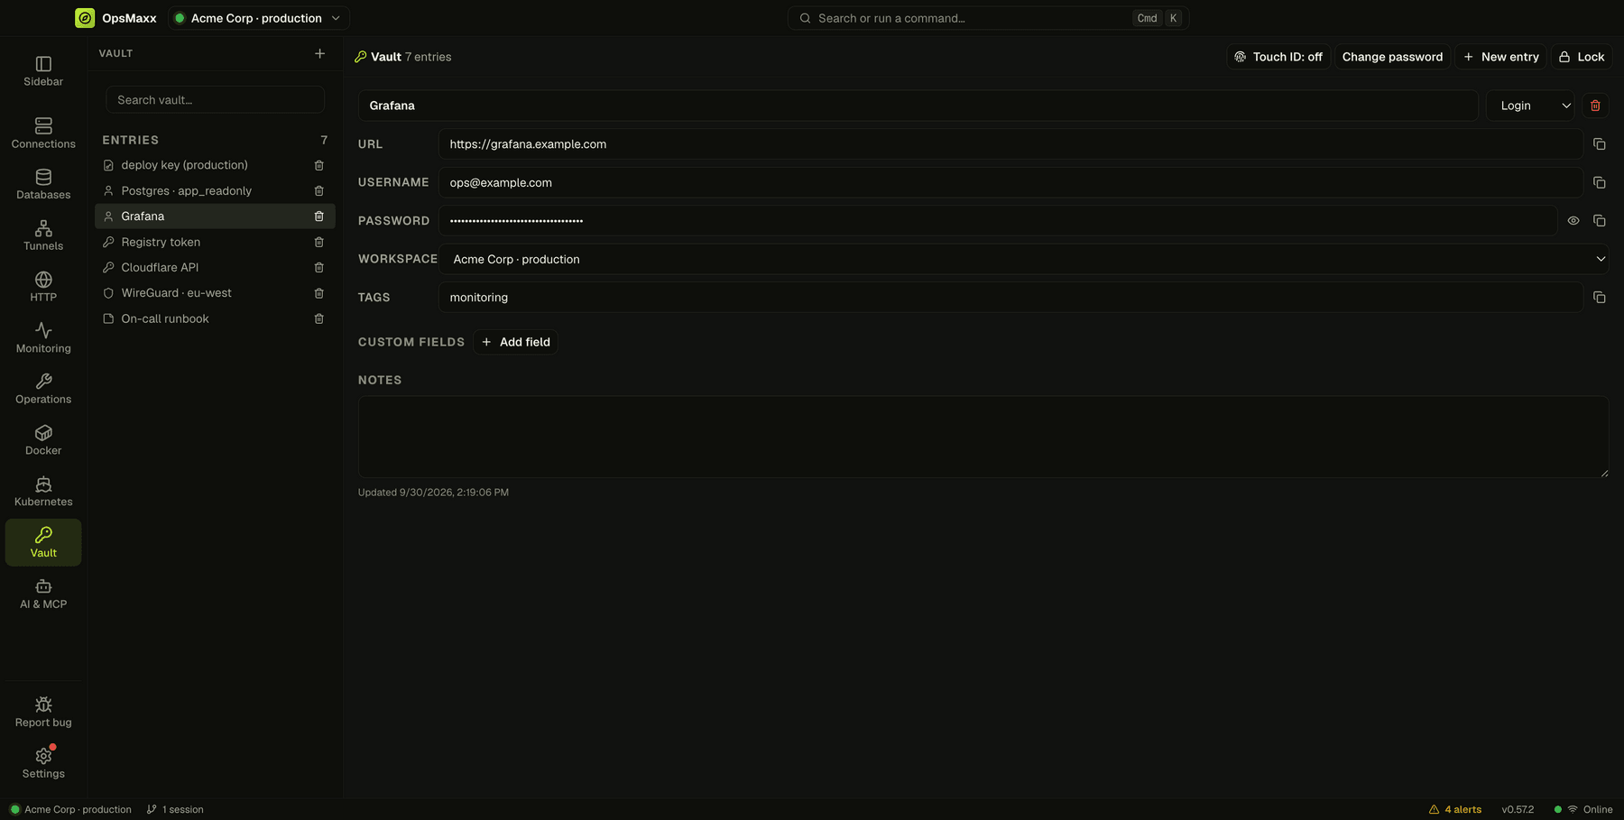
Task: Toggle the Sidebar panel icon
Action: 43,71
